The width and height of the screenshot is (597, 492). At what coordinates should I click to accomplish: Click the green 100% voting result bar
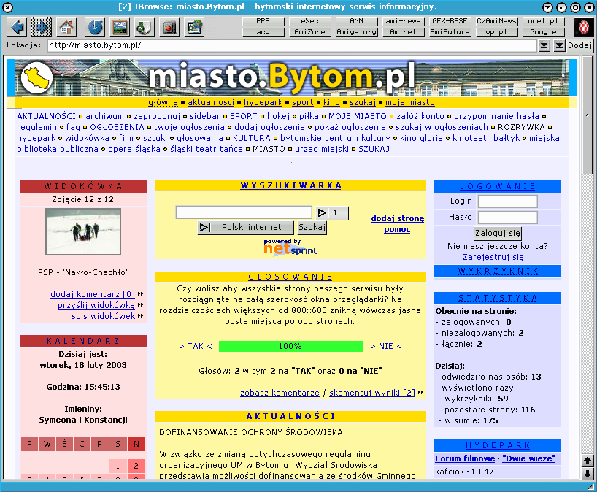click(x=291, y=346)
